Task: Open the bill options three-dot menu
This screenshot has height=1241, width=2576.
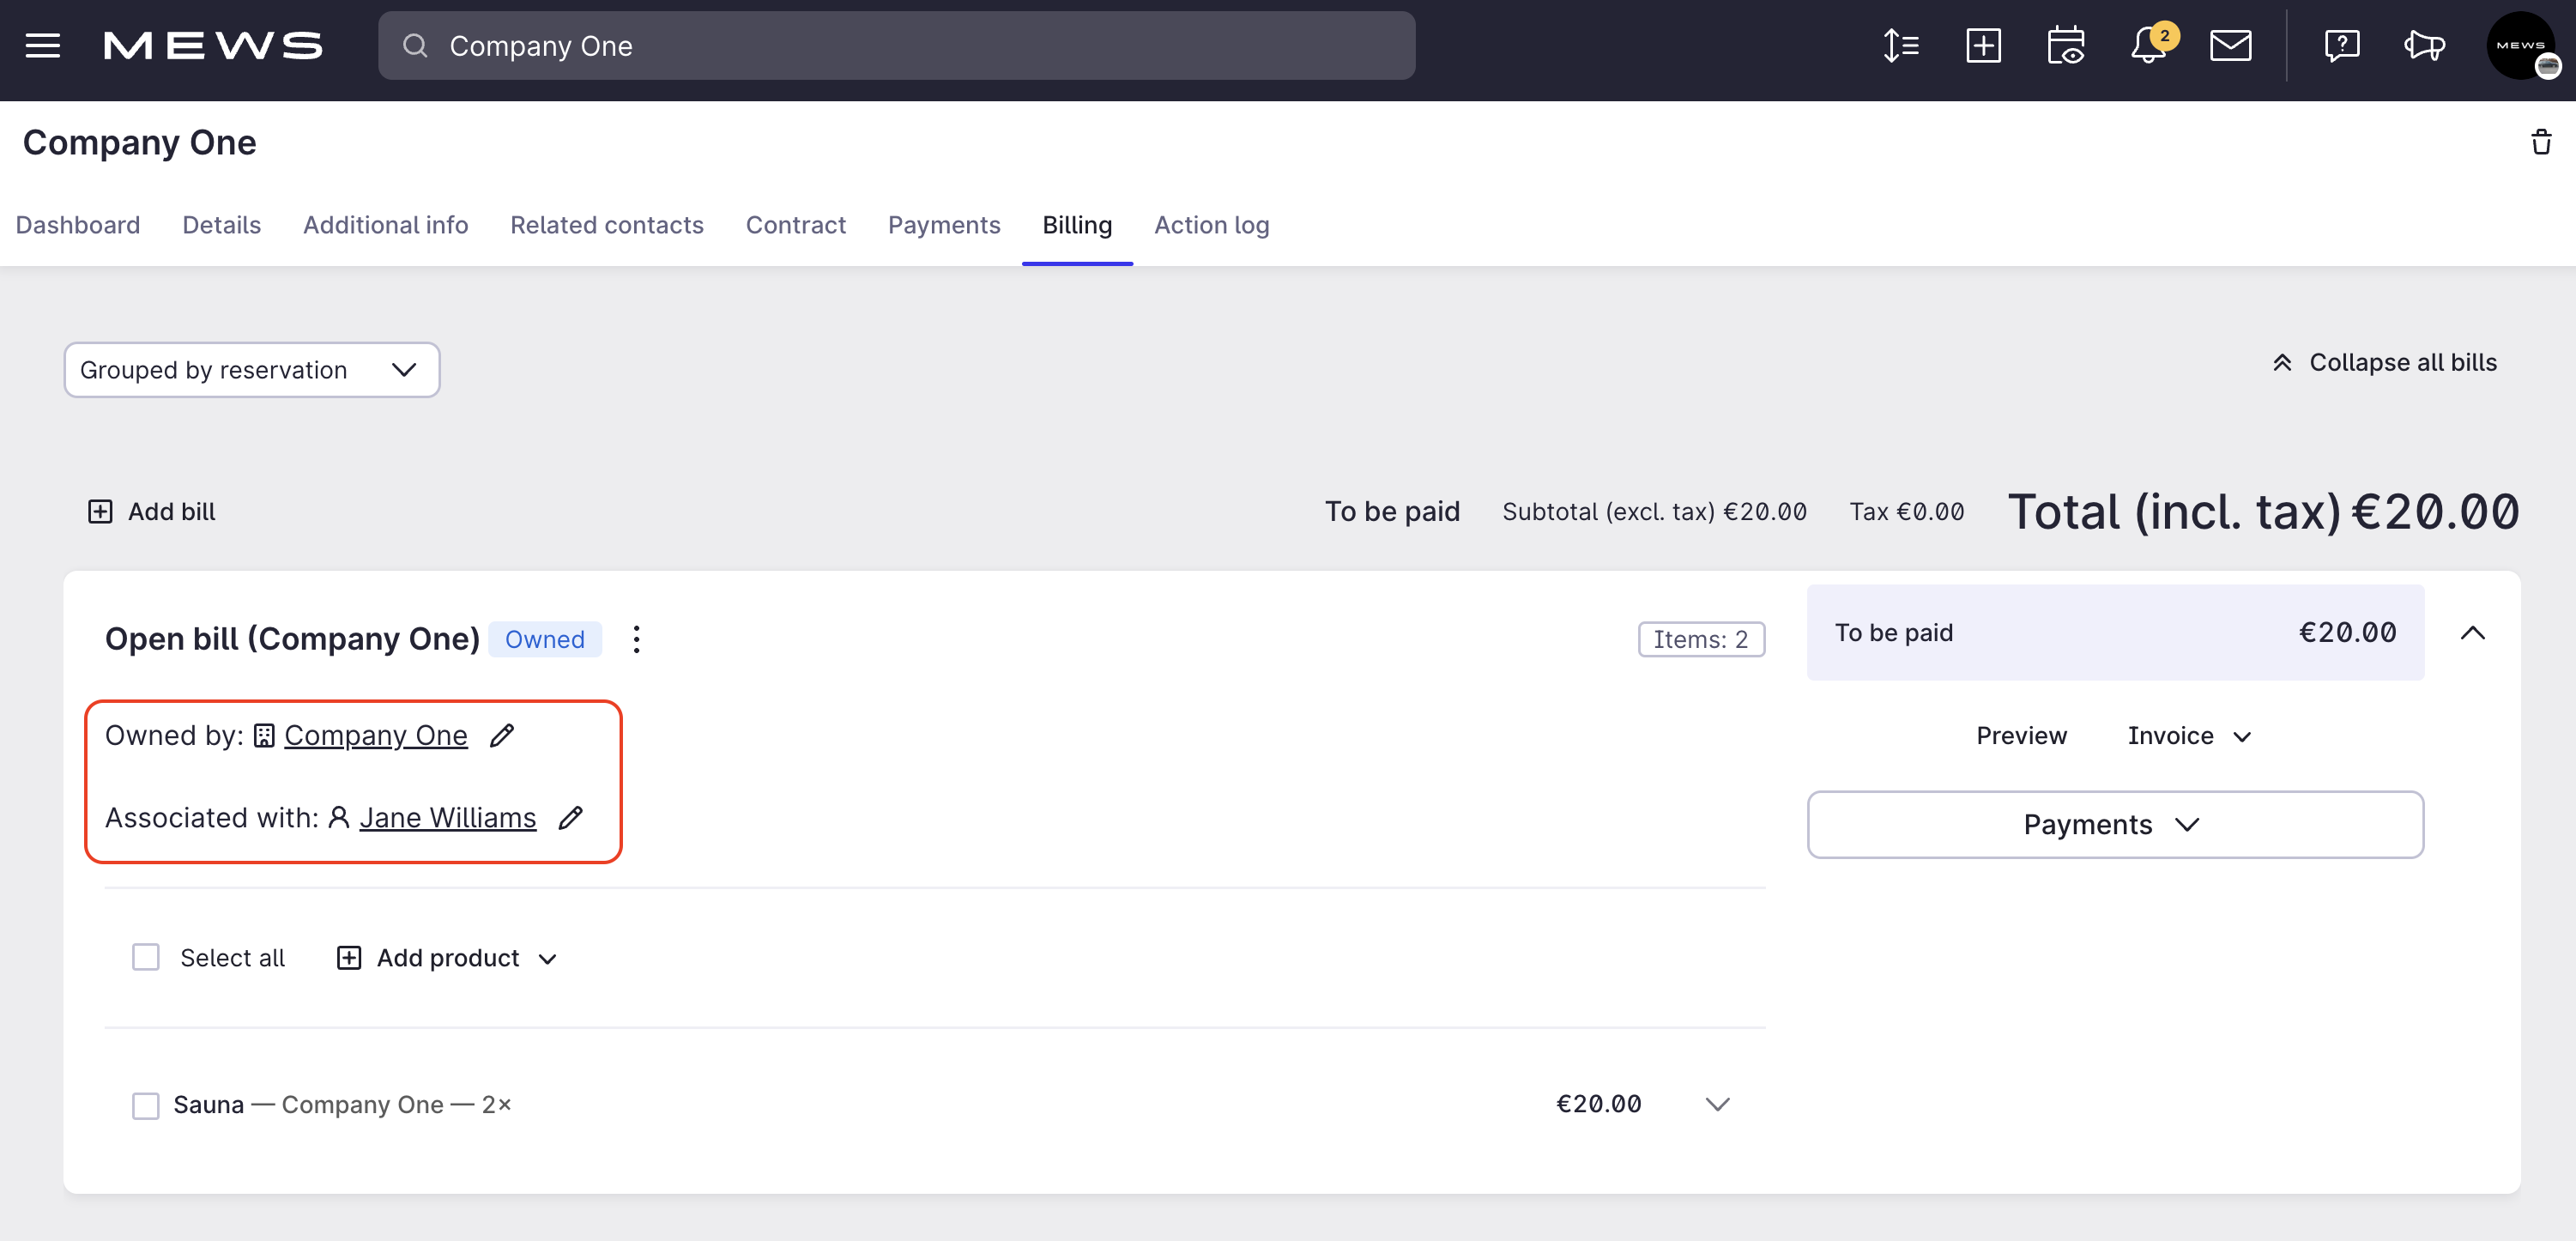Action: click(x=636, y=639)
